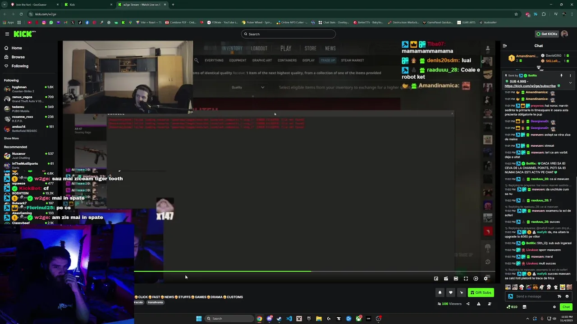Open the hyghman channel in Following list

click(x=29, y=89)
